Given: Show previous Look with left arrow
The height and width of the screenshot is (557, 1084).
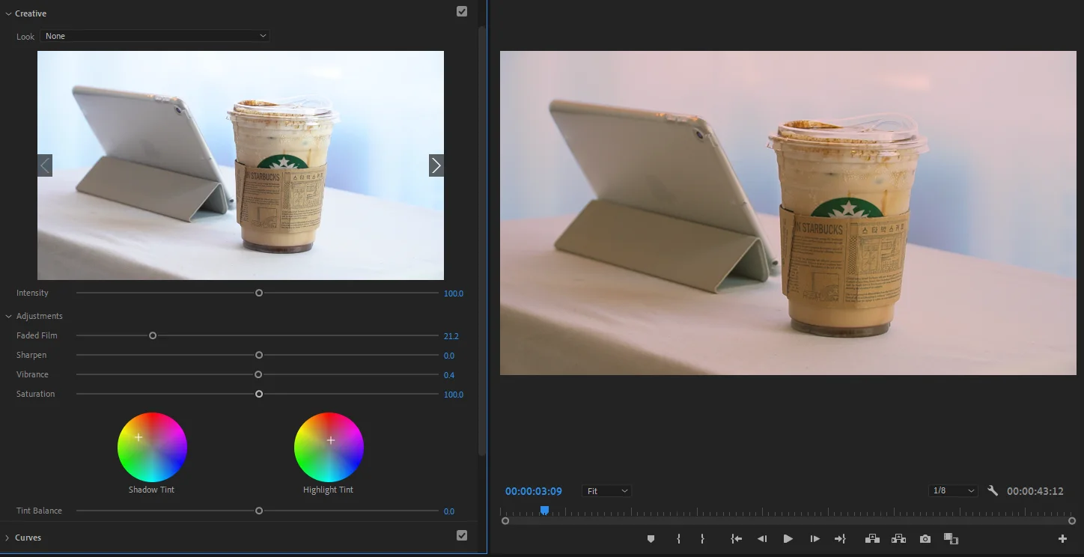Looking at the screenshot, I should [45, 165].
